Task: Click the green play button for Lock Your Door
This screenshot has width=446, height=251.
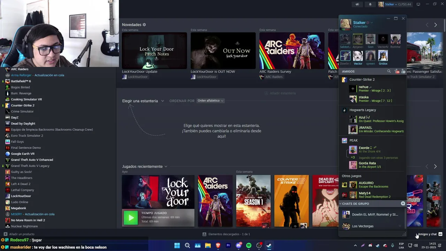Action: 131,218
